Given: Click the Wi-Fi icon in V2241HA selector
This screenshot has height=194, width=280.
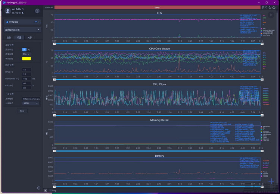Looking at the screenshot, I should tap(36, 22).
